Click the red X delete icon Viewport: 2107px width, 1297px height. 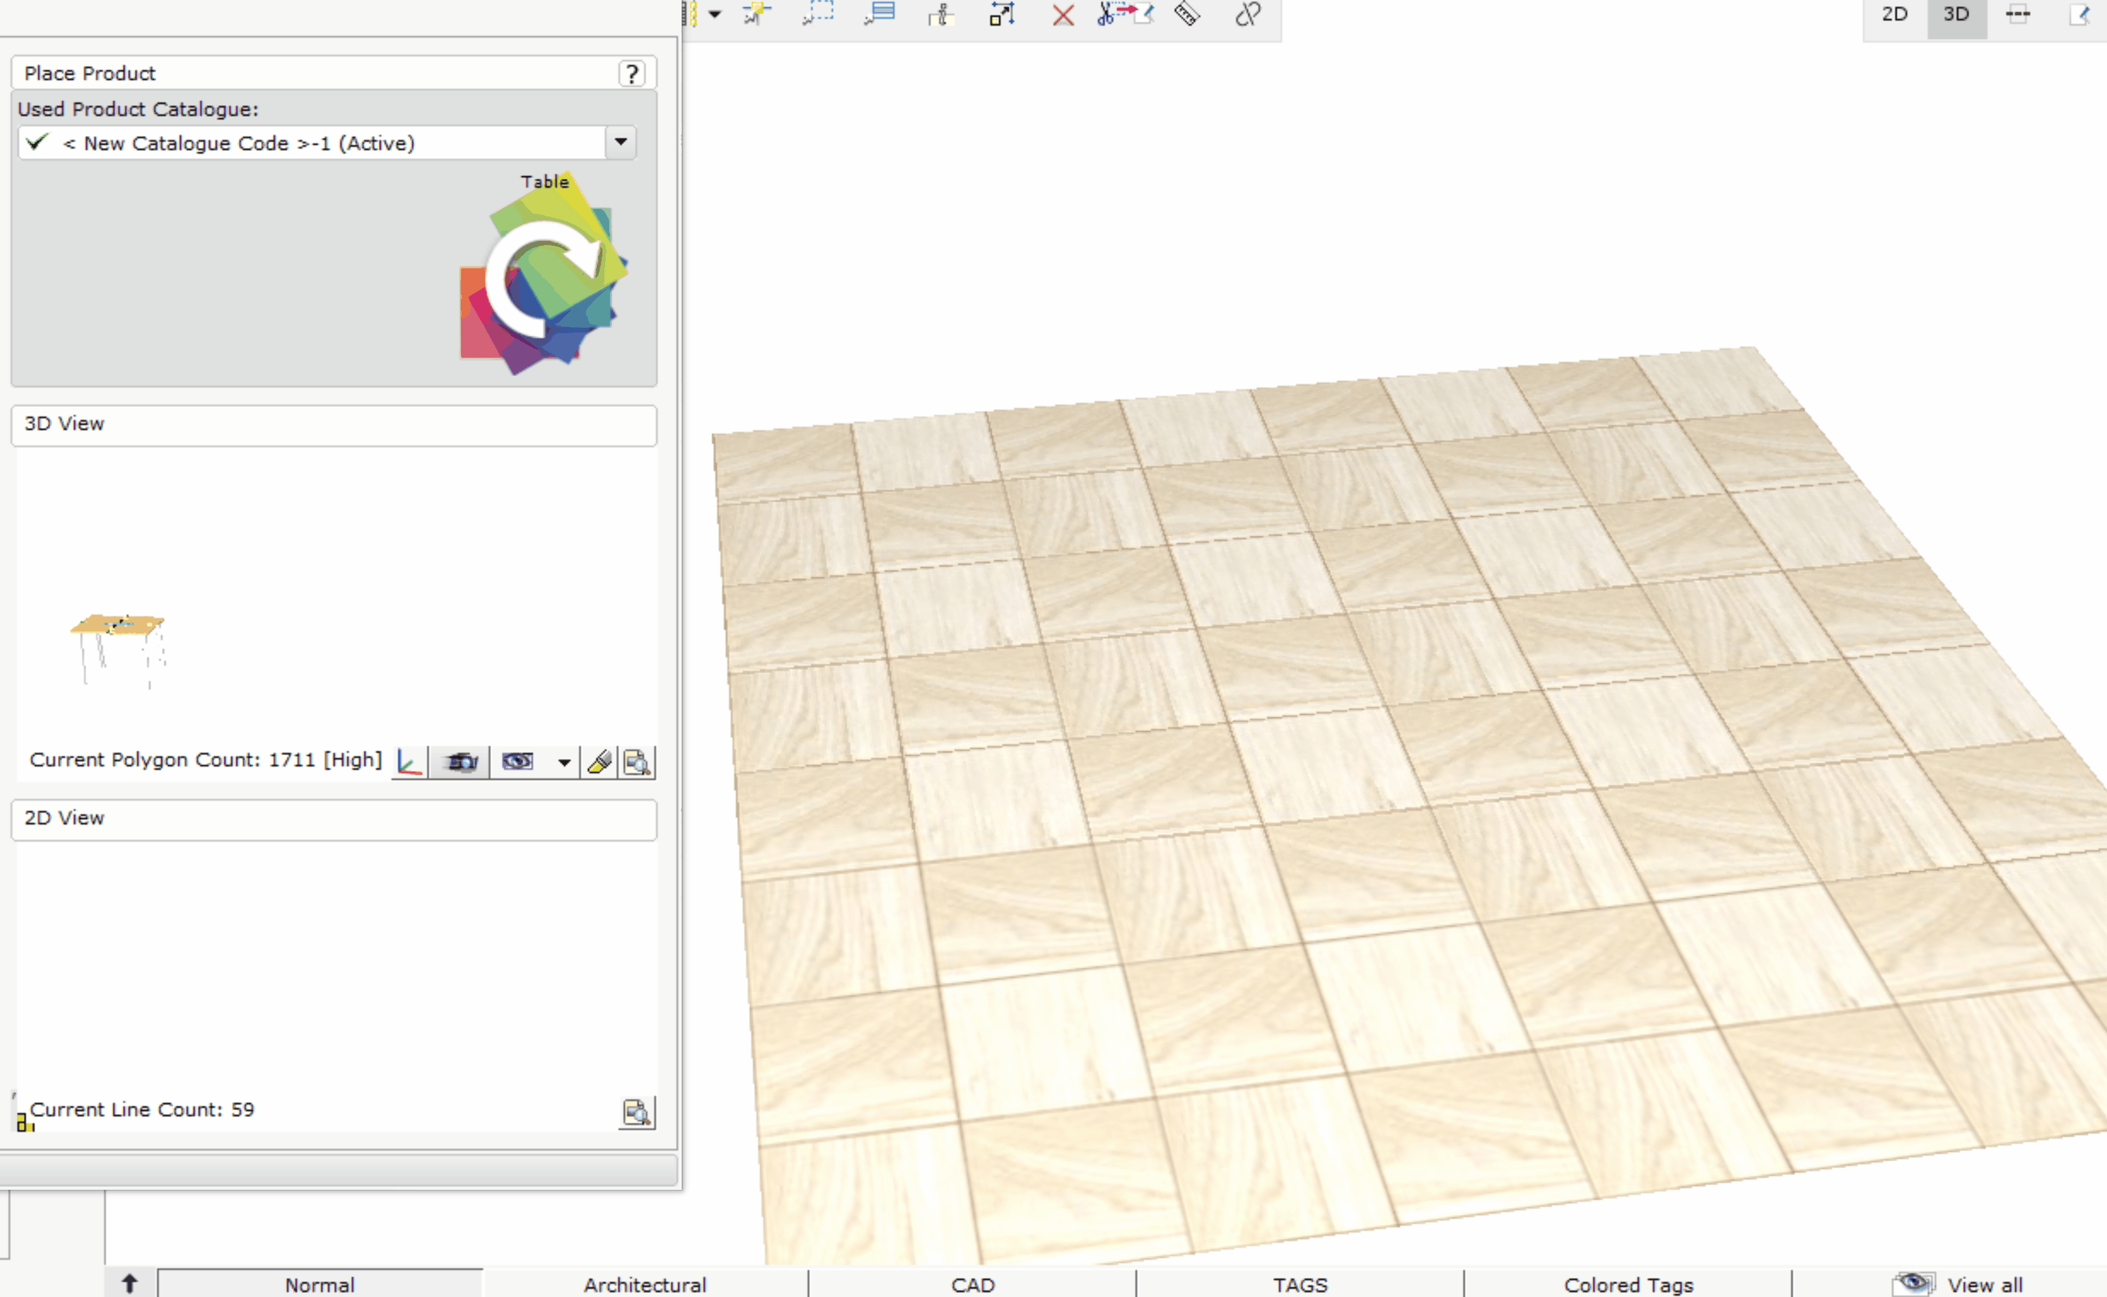(x=1063, y=16)
